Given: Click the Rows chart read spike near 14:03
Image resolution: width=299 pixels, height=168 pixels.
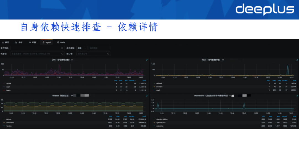Looking at the screenshot, I should click(288, 65).
